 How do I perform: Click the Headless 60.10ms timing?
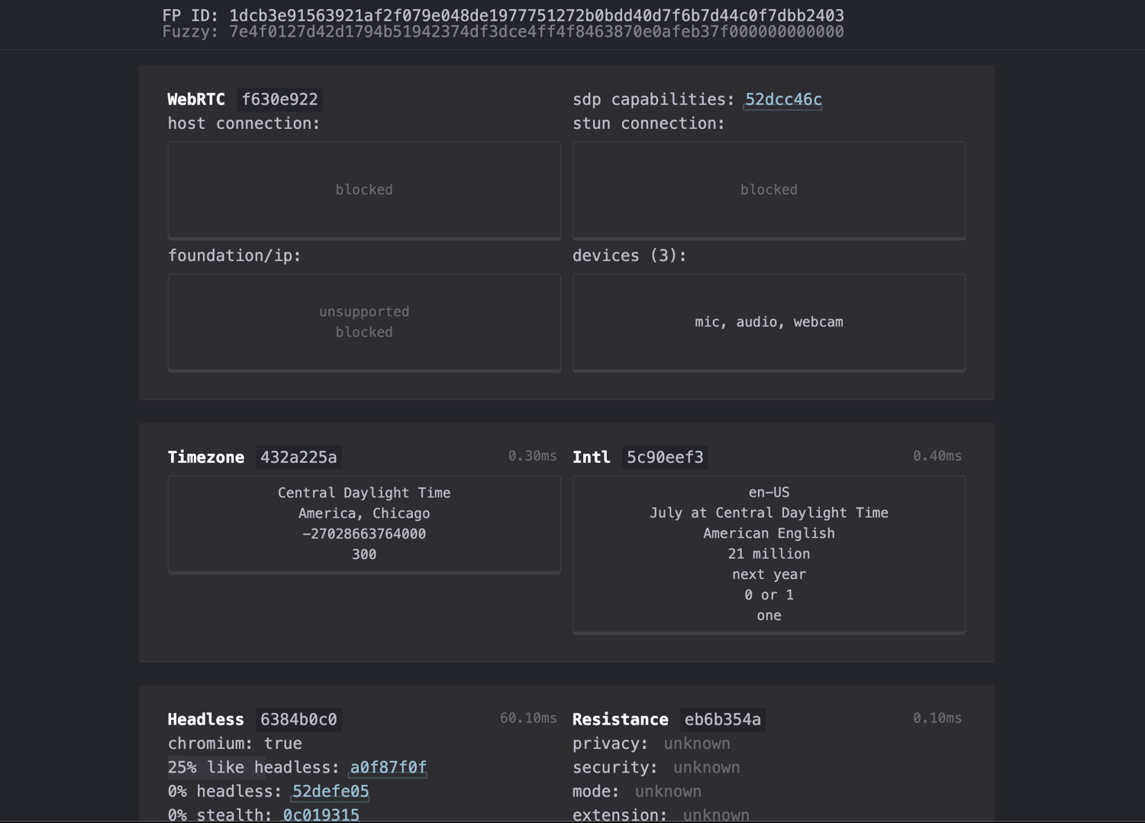(x=528, y=719)
